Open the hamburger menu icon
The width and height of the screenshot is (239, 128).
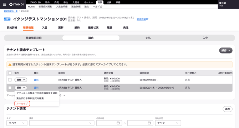[5, 4]
